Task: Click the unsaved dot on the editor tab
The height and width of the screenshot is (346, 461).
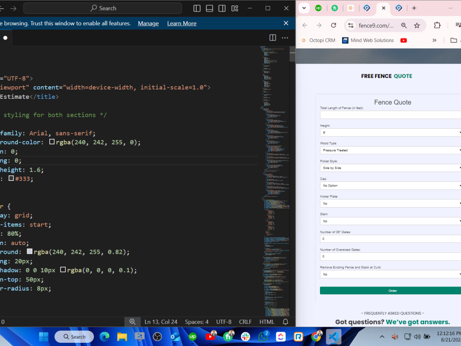Action: [5, 38]
